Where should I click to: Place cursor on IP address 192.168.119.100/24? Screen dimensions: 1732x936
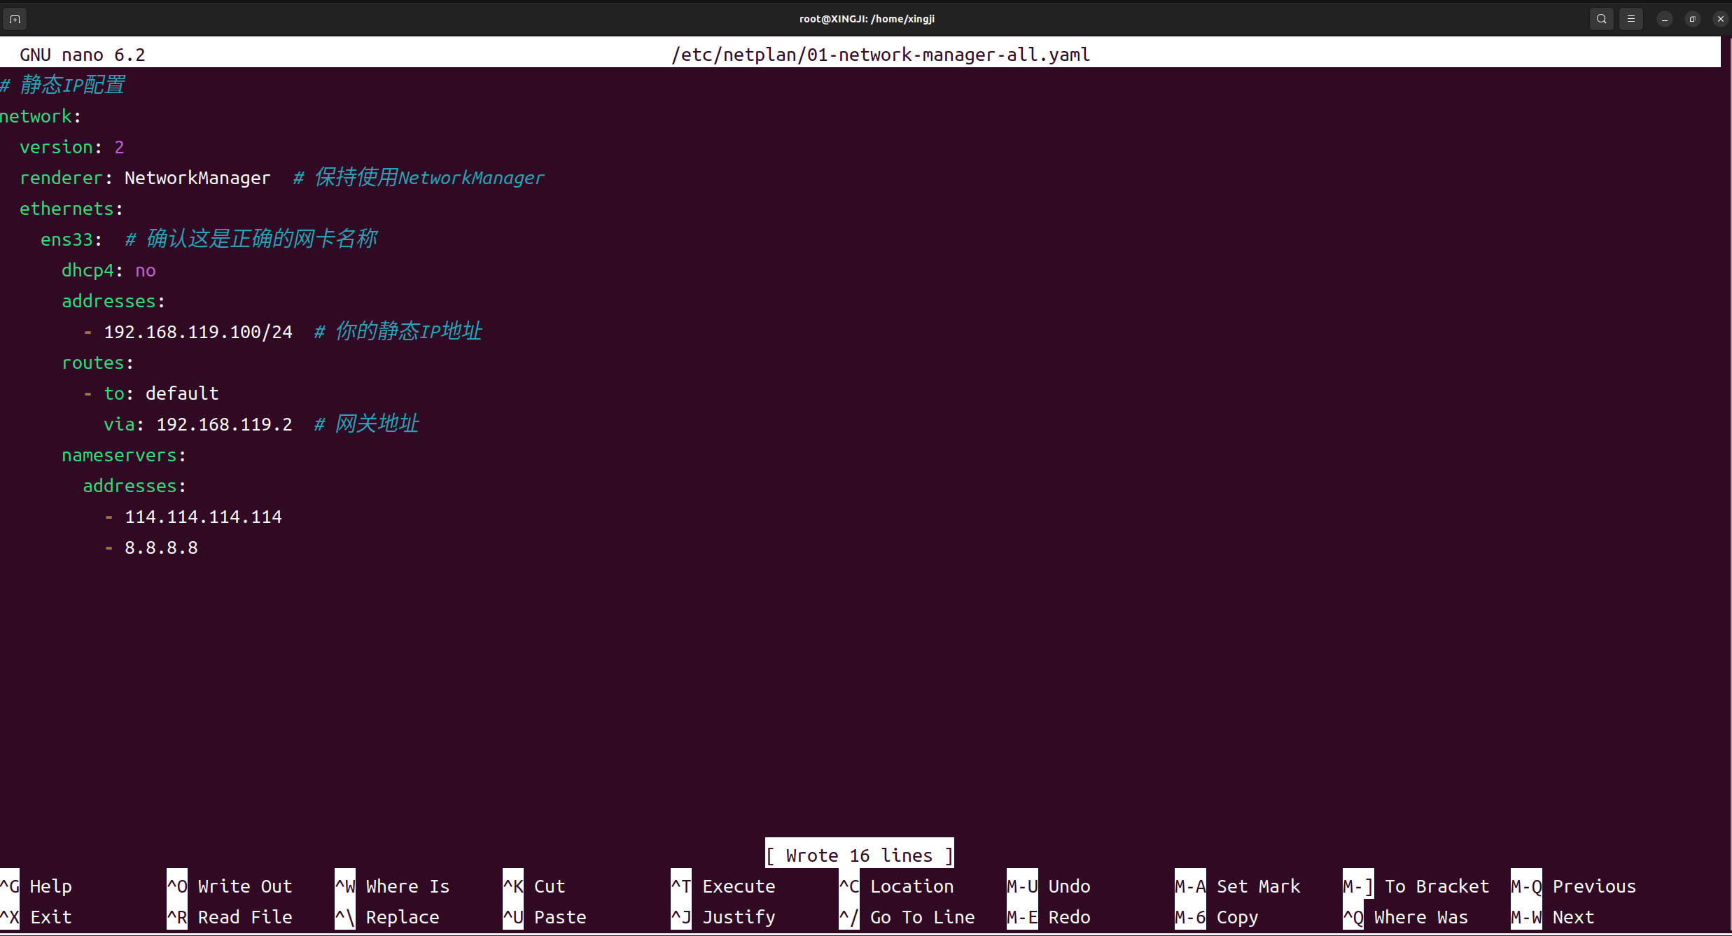point(198,332)
